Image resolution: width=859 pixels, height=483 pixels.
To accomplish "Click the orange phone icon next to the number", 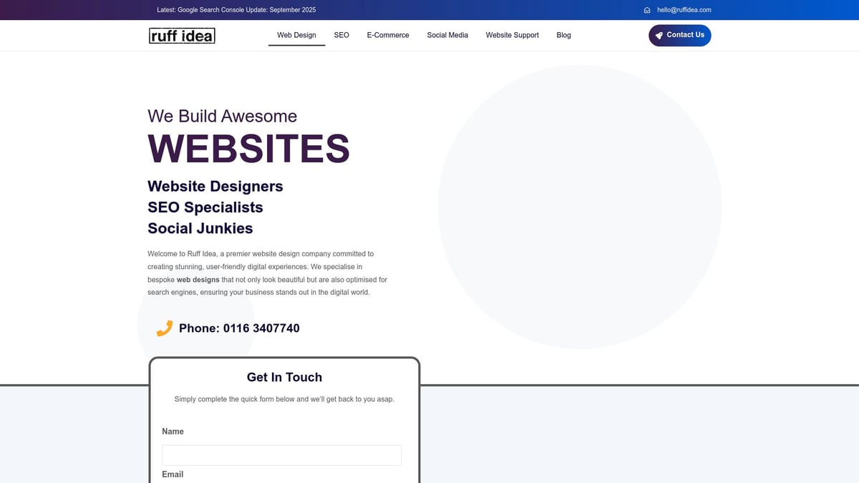I will pos(164,328).
